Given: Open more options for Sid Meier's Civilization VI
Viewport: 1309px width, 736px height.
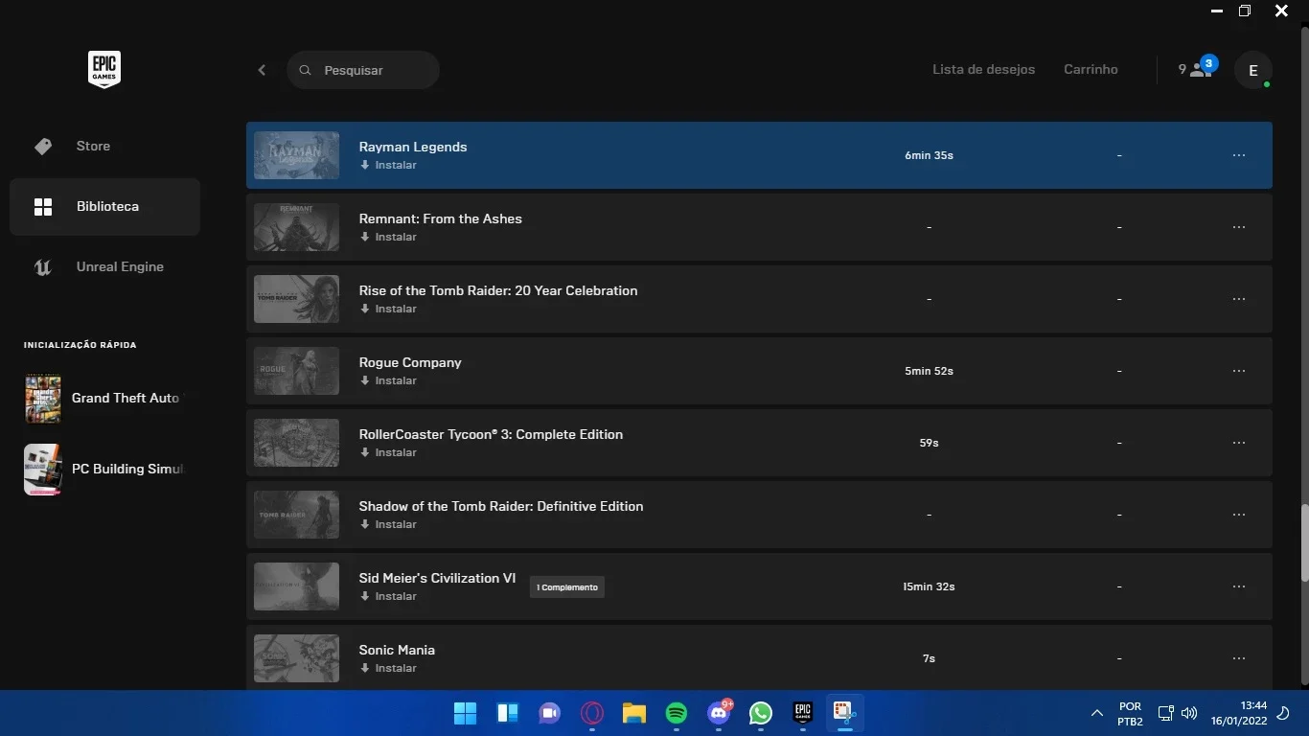Looking at the screenshot, I should tap(1239, 586).
